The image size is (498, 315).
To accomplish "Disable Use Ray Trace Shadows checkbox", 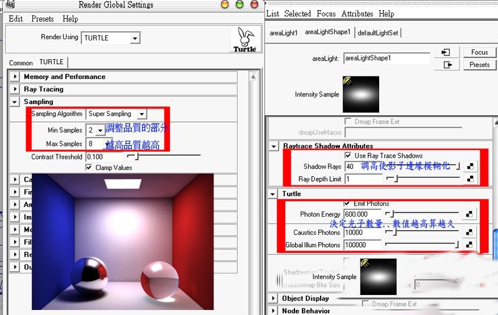I will [348, 155].
